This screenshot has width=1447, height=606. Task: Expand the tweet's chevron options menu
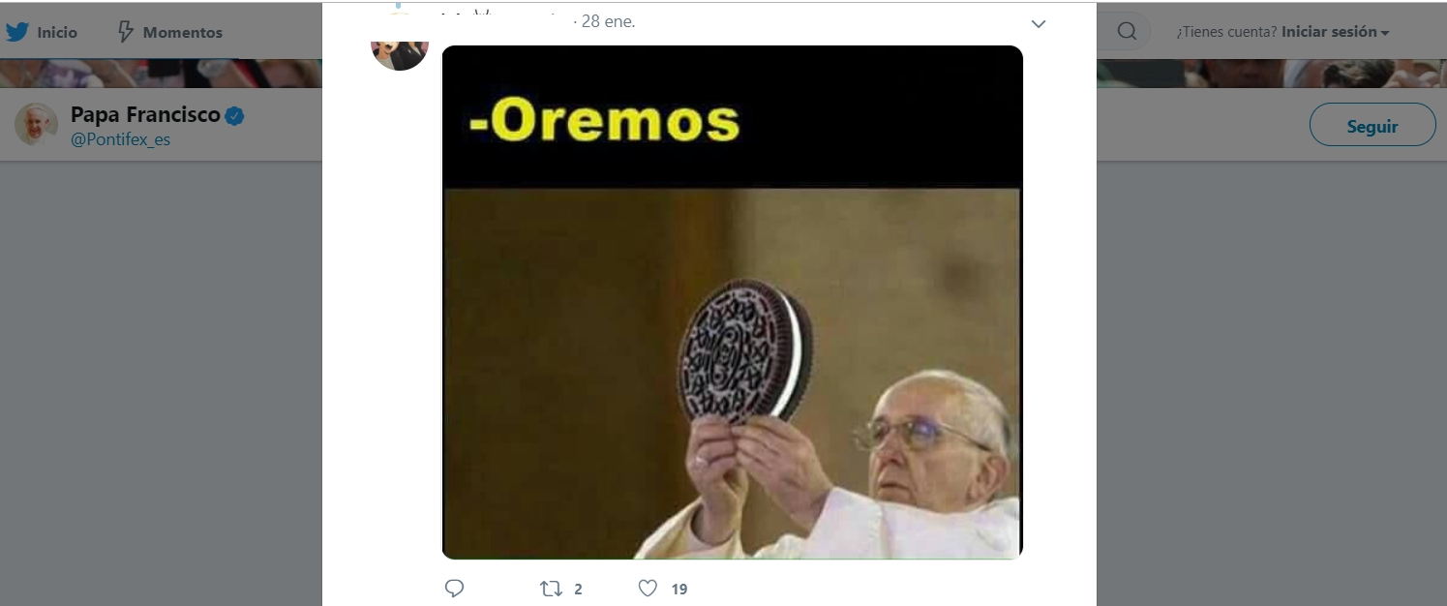(1039, 23)
